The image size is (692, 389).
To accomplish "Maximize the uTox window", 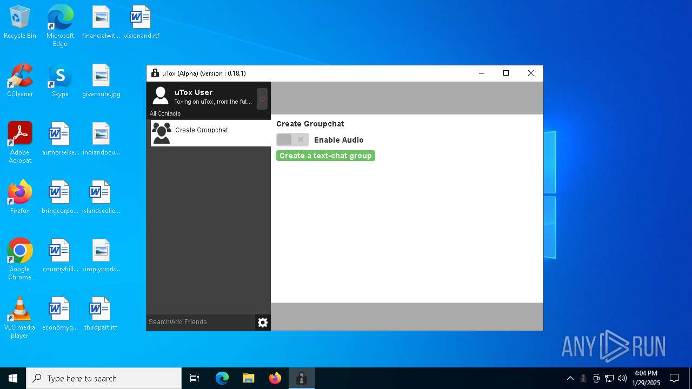I will (x=506, y=73).
